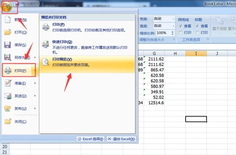This screenshot has width=236, height=155.
Task: Open the Height (高度) dropdown
Action: click(173, 26)
